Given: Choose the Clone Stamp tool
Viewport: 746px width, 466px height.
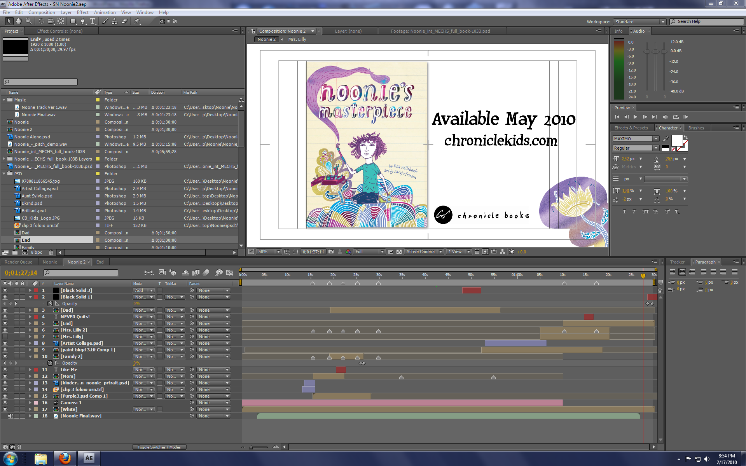Looking at the screenshot, I should coord(114,21).
